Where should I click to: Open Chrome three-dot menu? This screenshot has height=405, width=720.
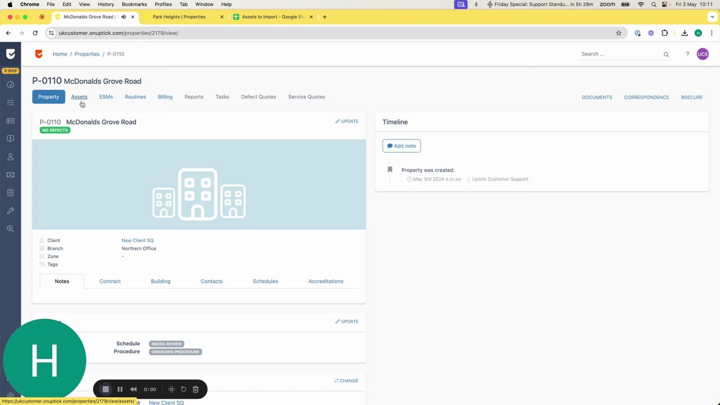pos(710,33)
